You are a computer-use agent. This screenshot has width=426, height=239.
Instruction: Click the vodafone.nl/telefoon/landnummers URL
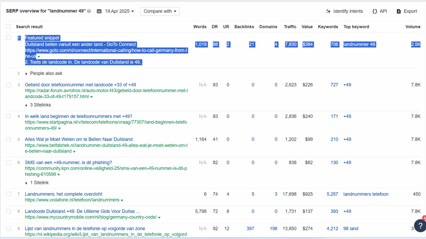[x=72, y=200]
